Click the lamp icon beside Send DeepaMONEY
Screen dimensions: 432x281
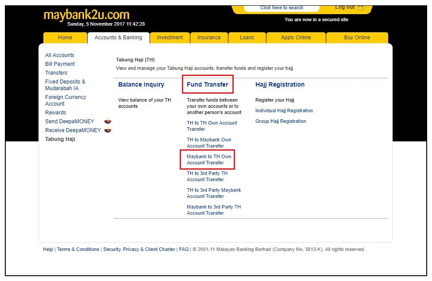(x=108, y=121)
